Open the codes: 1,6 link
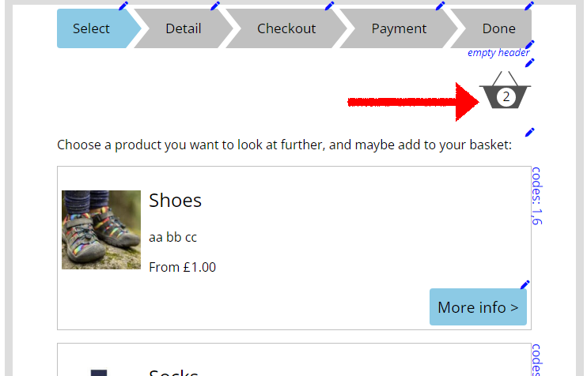The image size is (587, 376). pyautogui.click(x=537, y=196)
